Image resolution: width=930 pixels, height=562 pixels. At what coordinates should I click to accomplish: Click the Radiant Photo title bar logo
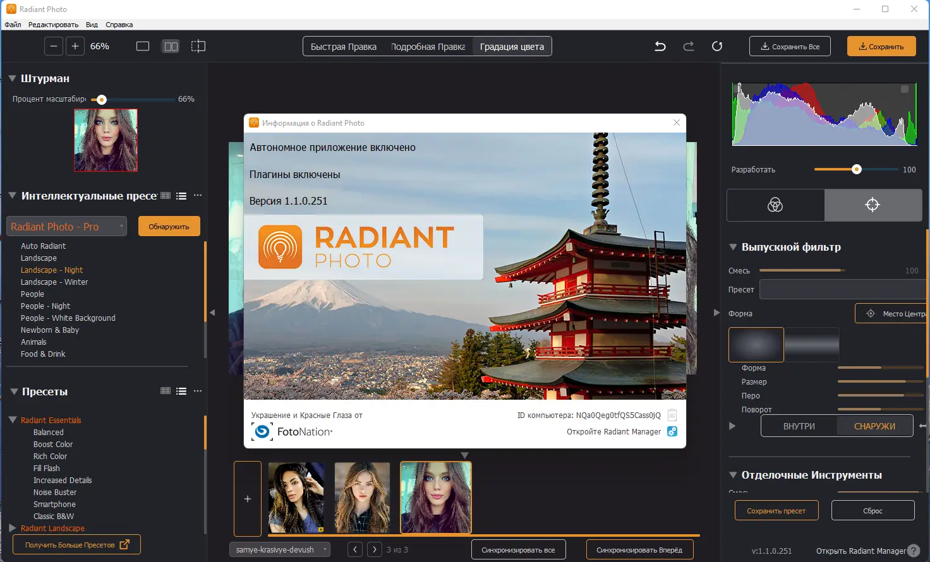(x=11, y=9)
